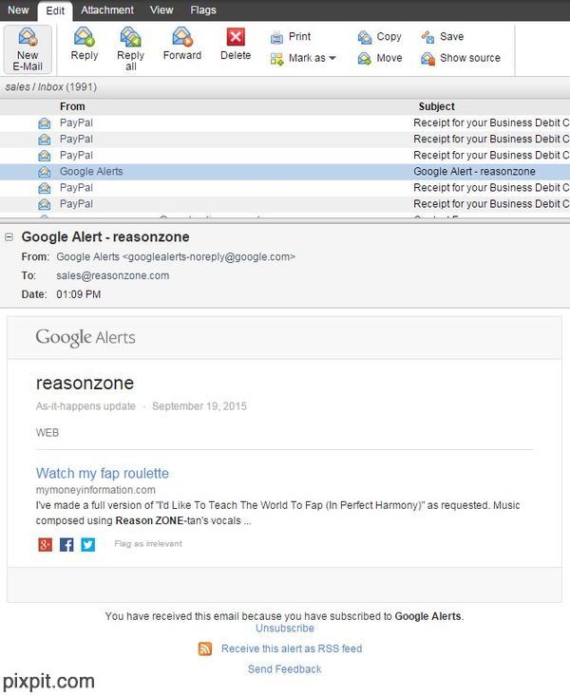Collapse the Google Alert message header
The image size is (570, 695).
(9, 236)
